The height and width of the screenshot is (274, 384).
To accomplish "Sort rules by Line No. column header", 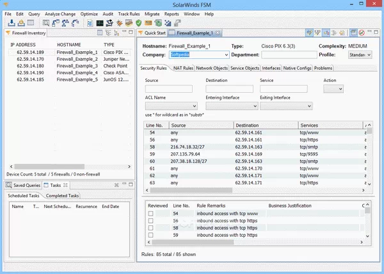I will click(x=156, y=125).
